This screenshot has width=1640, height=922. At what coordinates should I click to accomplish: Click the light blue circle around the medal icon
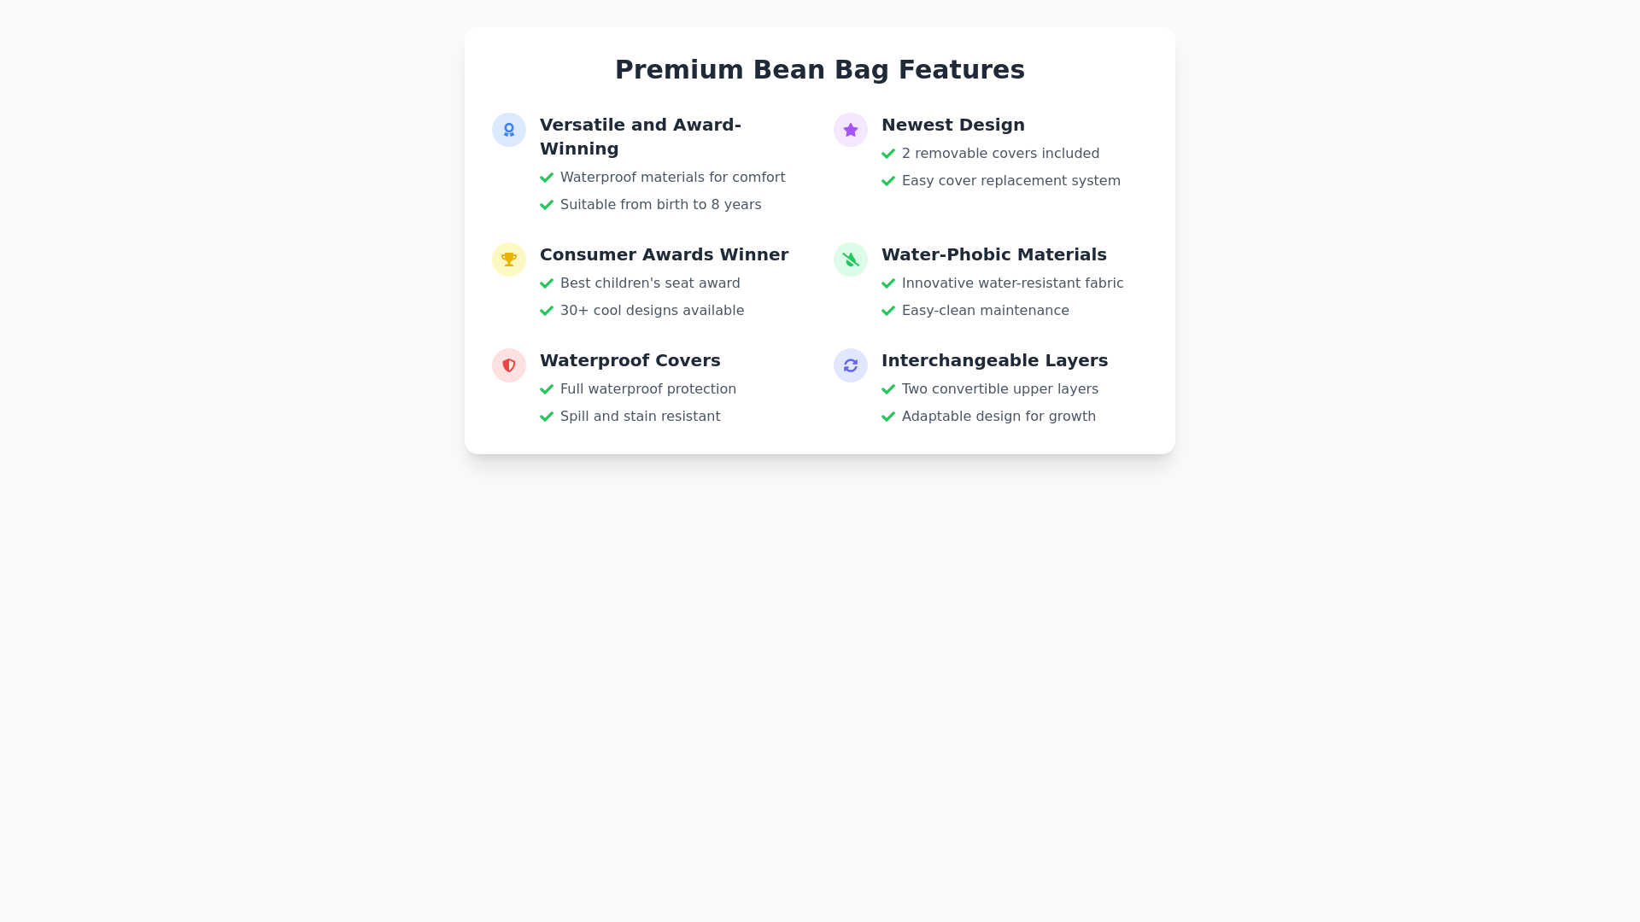508,130
